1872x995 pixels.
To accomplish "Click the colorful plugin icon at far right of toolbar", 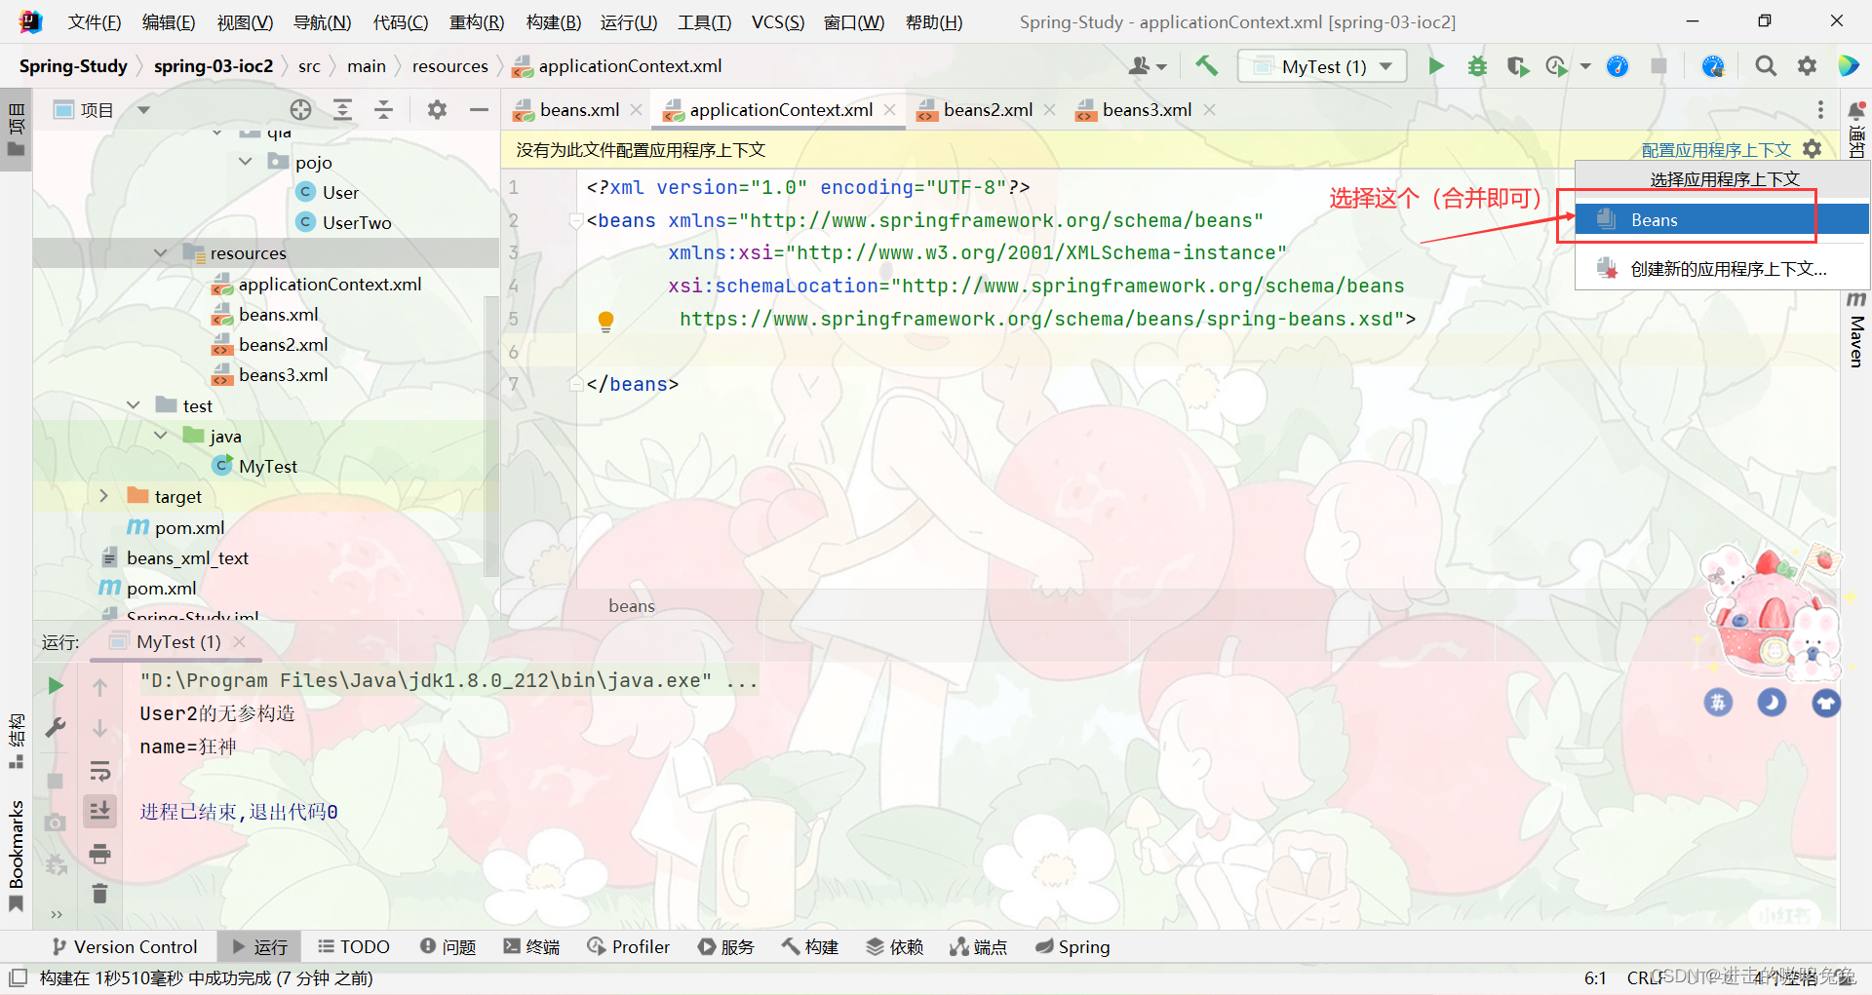I will point(1849,66).
